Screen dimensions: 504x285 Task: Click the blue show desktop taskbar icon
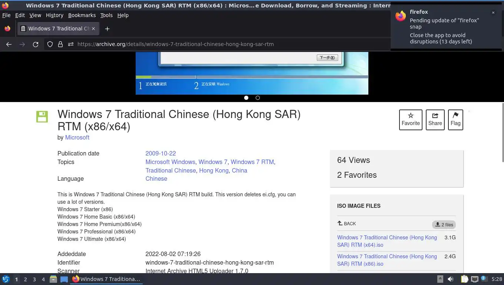coord(64,279)
